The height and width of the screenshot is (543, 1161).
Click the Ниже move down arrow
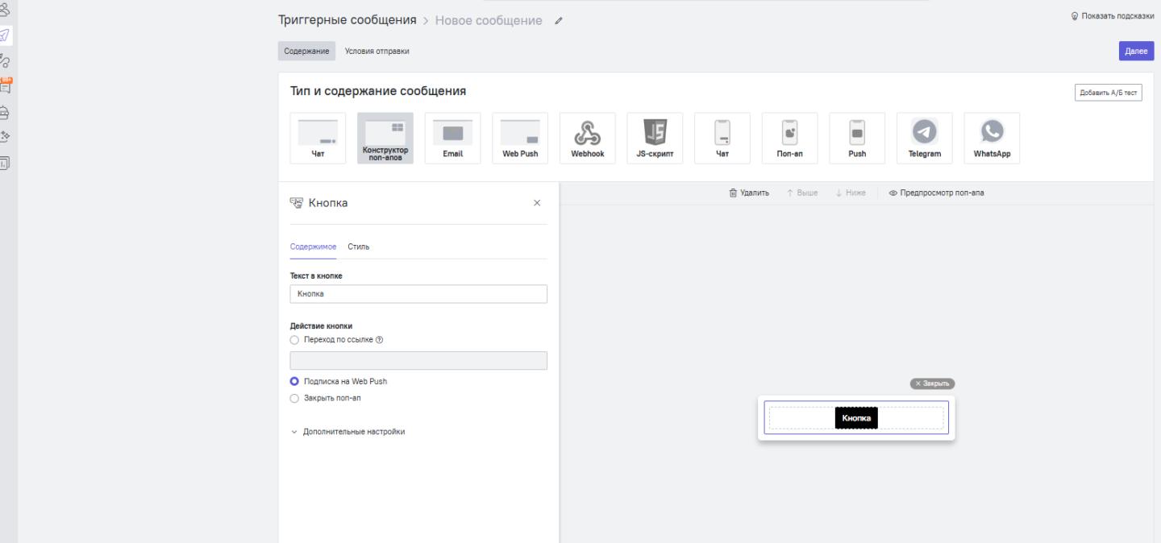[x=851, y=193]
